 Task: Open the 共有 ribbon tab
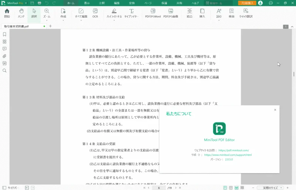179,3
